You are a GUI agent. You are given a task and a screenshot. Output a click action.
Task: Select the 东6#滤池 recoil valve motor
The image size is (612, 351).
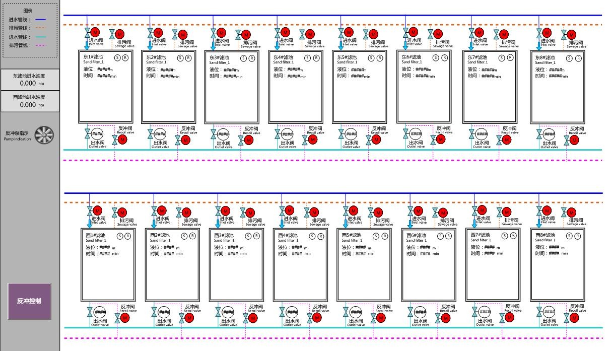pyautogui.click(x=441, y=138)
